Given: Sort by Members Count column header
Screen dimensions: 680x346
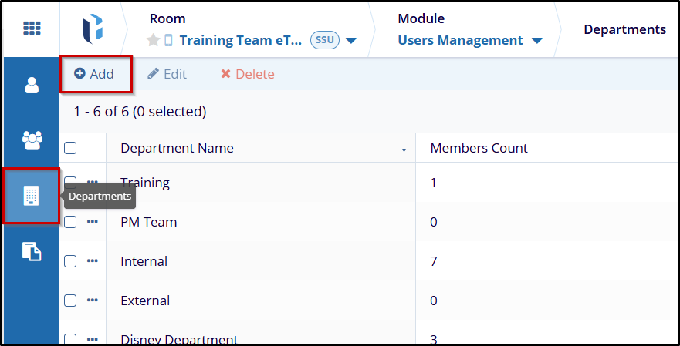Looking at the screenshot, I should [x=479, y=148].
